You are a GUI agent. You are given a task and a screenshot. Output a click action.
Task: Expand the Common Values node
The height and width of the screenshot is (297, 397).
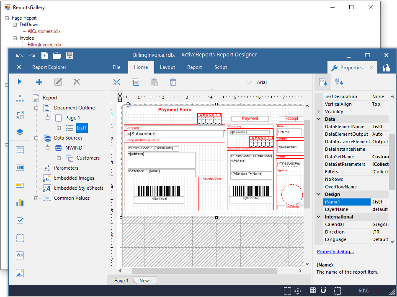tap(36, 198)
